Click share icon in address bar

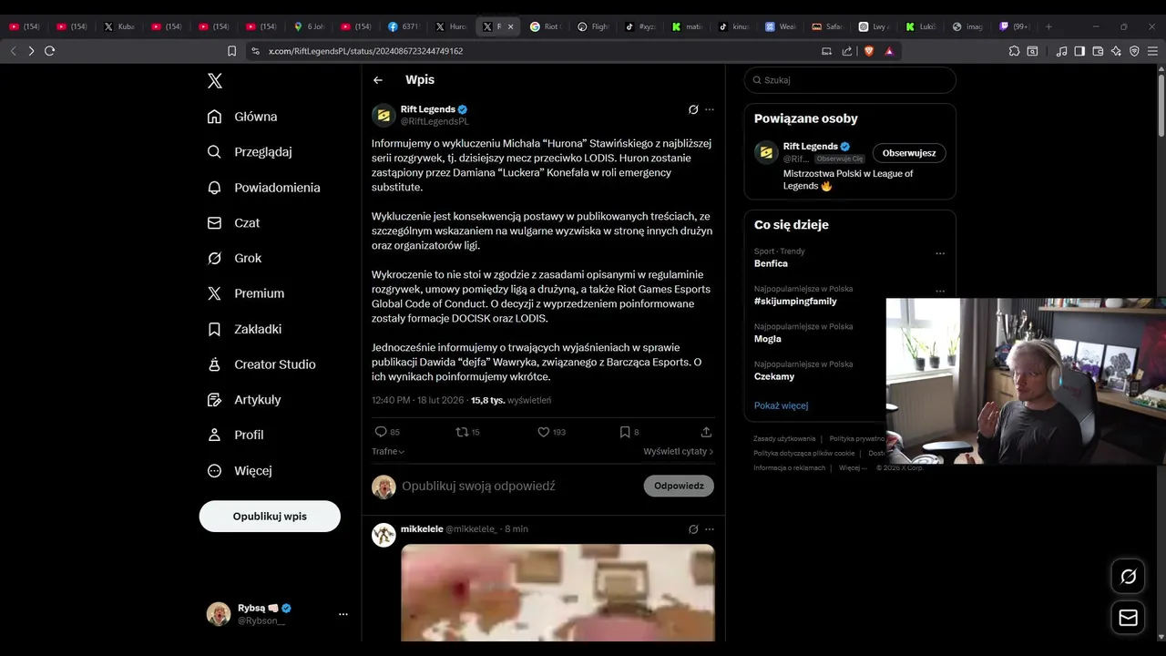pos(847,51)
